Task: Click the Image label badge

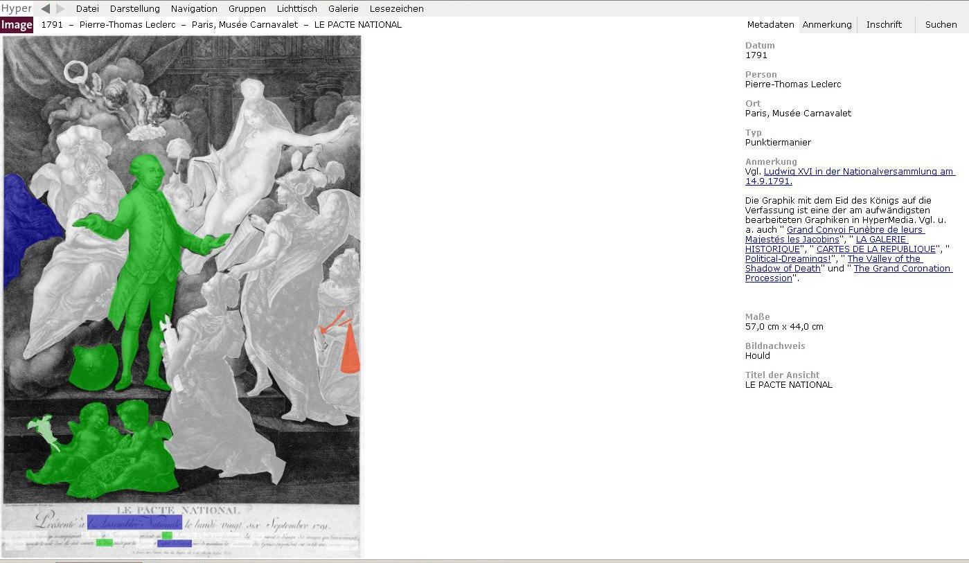Action: click(x=17, y=25)
